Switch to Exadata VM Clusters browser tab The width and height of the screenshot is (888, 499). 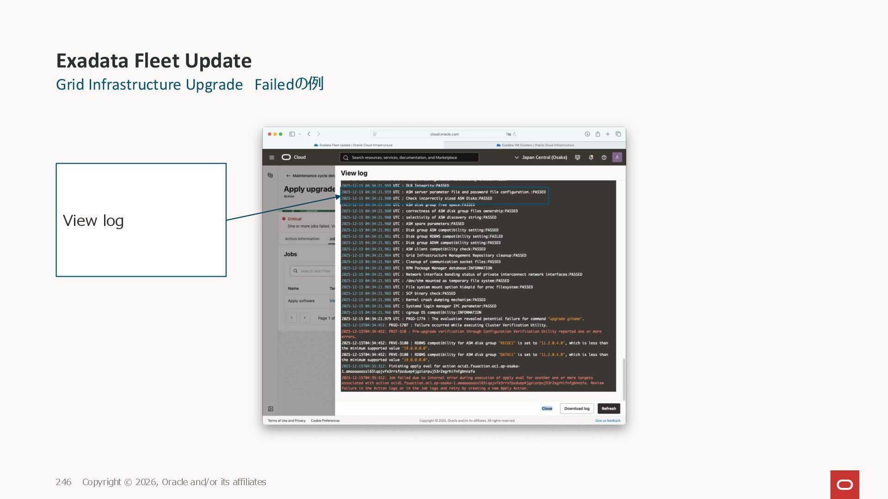tap(535, 145)
